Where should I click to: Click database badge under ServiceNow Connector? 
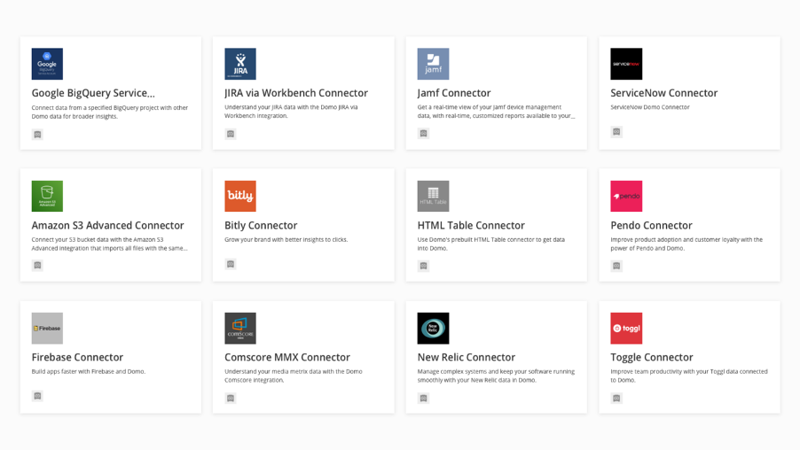point(616,132)
